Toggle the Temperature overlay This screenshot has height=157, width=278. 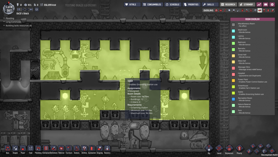coord(225,10)
